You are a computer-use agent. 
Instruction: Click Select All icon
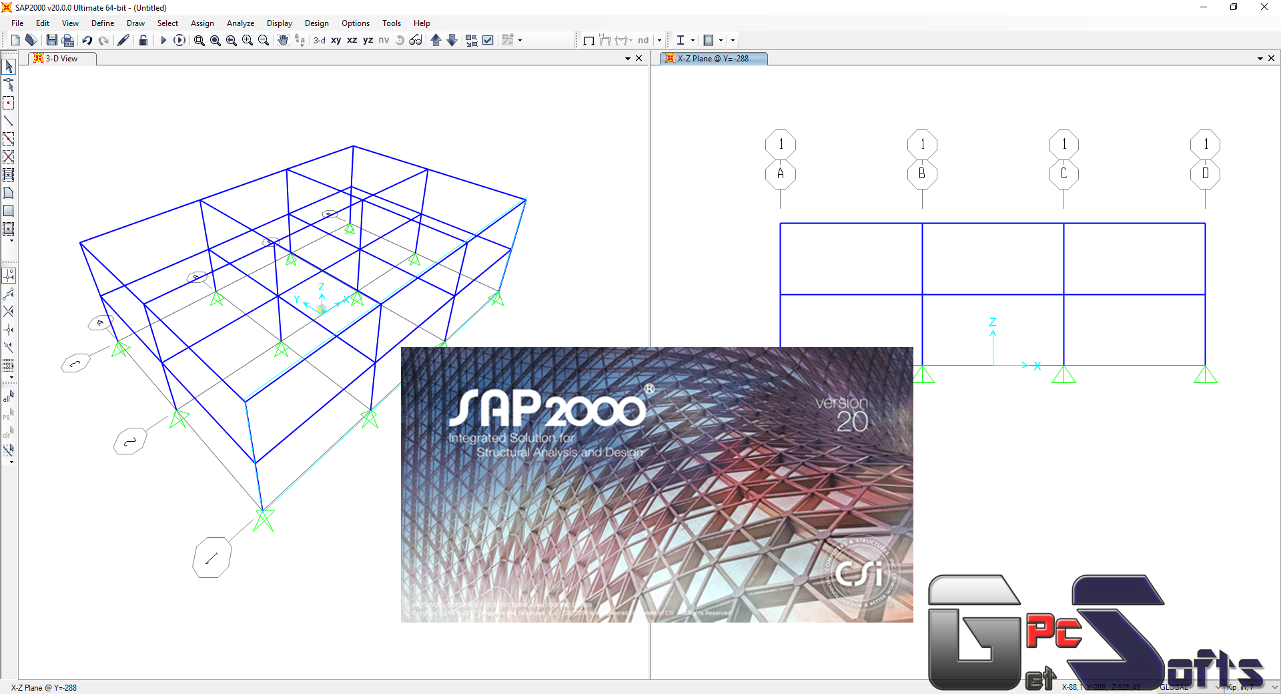click(x=8, y=397)
